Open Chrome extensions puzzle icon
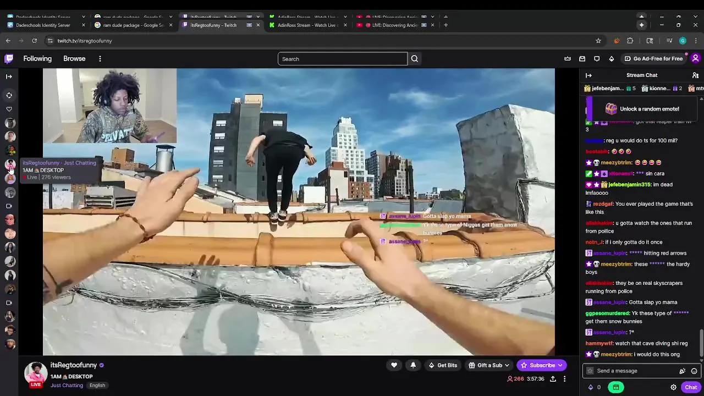Viewport: 704px width, 396px height. coord(630,41)
